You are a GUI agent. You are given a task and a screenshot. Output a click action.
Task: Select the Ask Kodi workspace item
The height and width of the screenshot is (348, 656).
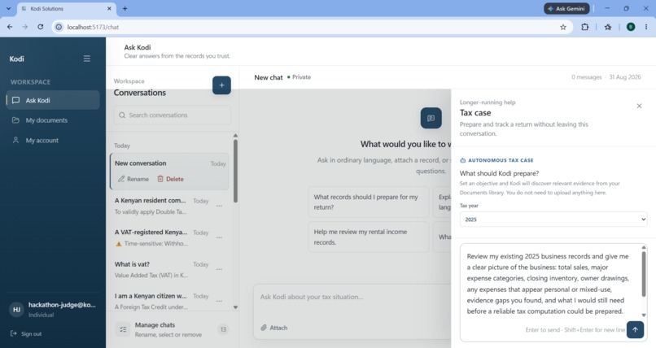53,100
